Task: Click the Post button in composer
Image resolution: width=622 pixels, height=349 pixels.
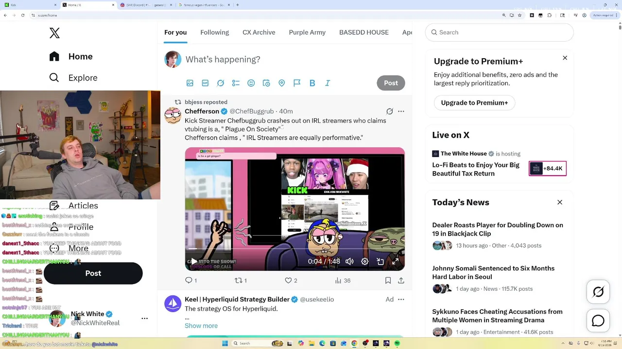Action: [x=391, y=83]
